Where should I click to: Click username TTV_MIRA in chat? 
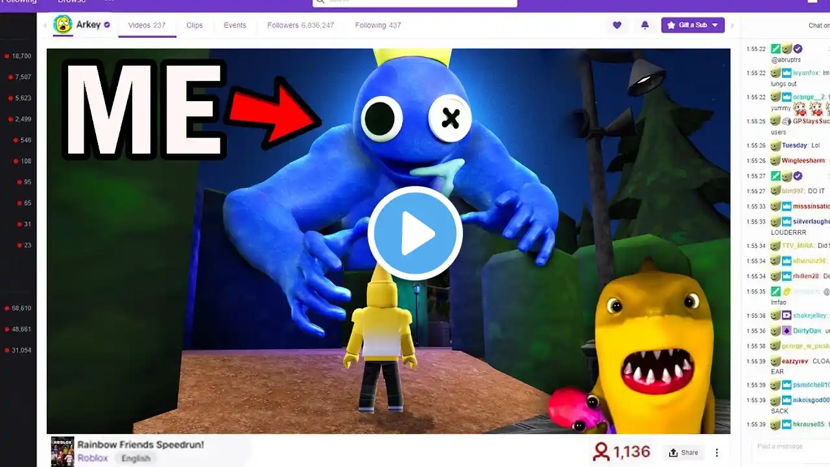(798, 245)
